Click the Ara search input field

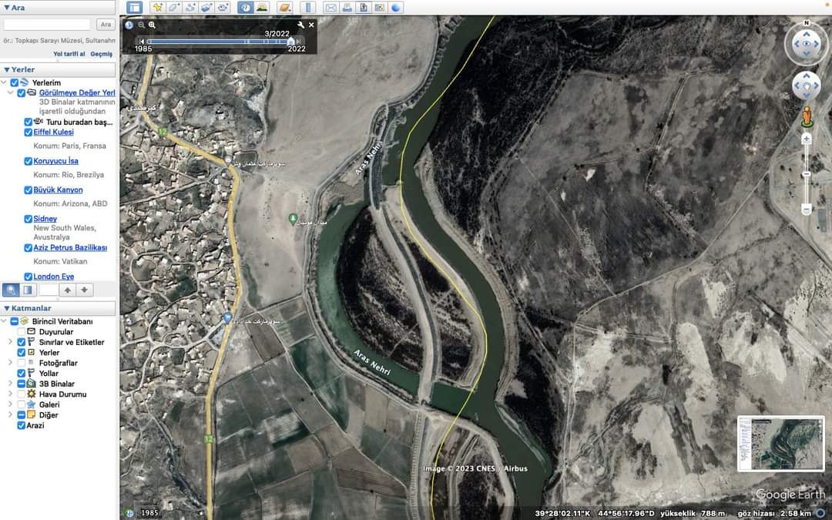[x=47, y=25]
